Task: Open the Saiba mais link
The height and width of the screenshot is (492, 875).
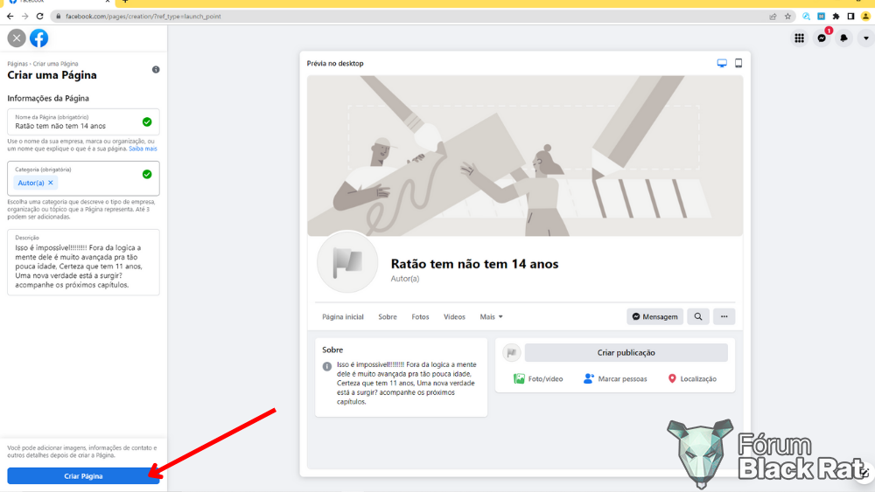Action: coord(143,149)
